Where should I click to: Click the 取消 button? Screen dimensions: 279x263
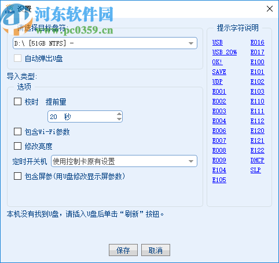click(x=156, y=250)
